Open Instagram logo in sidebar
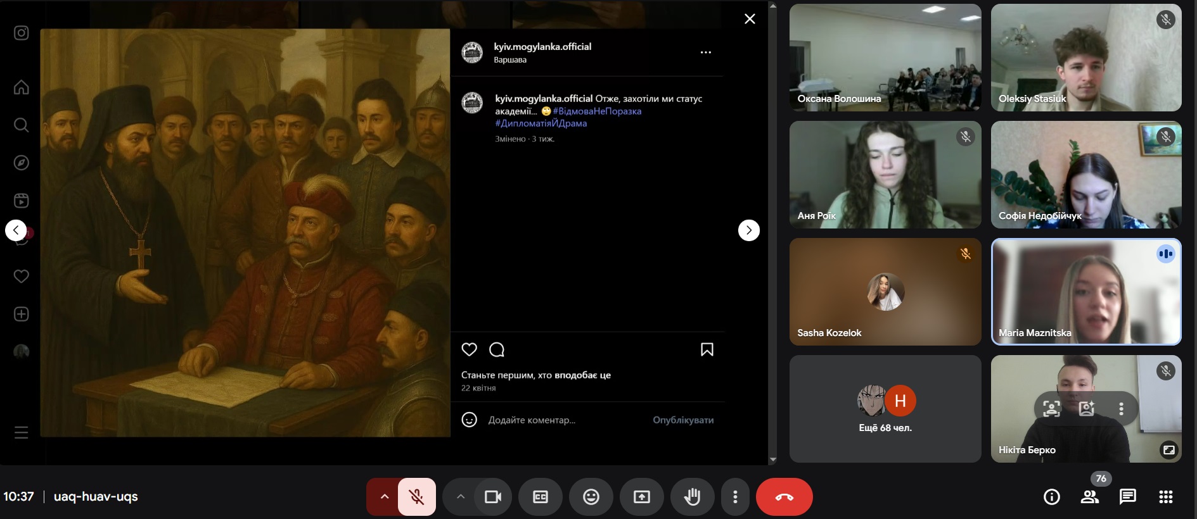 click(x=21, y=33)
